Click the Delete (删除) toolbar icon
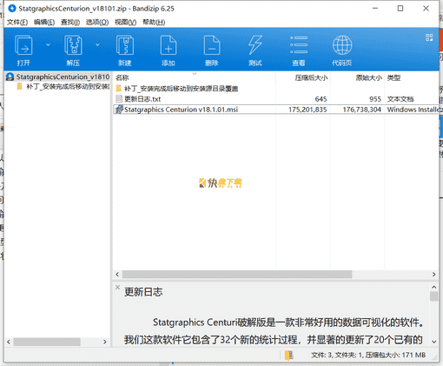Image resolution: width=443 pixels, height=366 pixels. (212, 45)
